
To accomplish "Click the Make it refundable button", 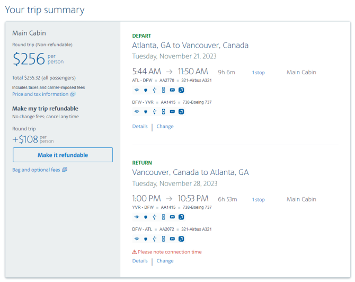I will (x=63, y=155).
